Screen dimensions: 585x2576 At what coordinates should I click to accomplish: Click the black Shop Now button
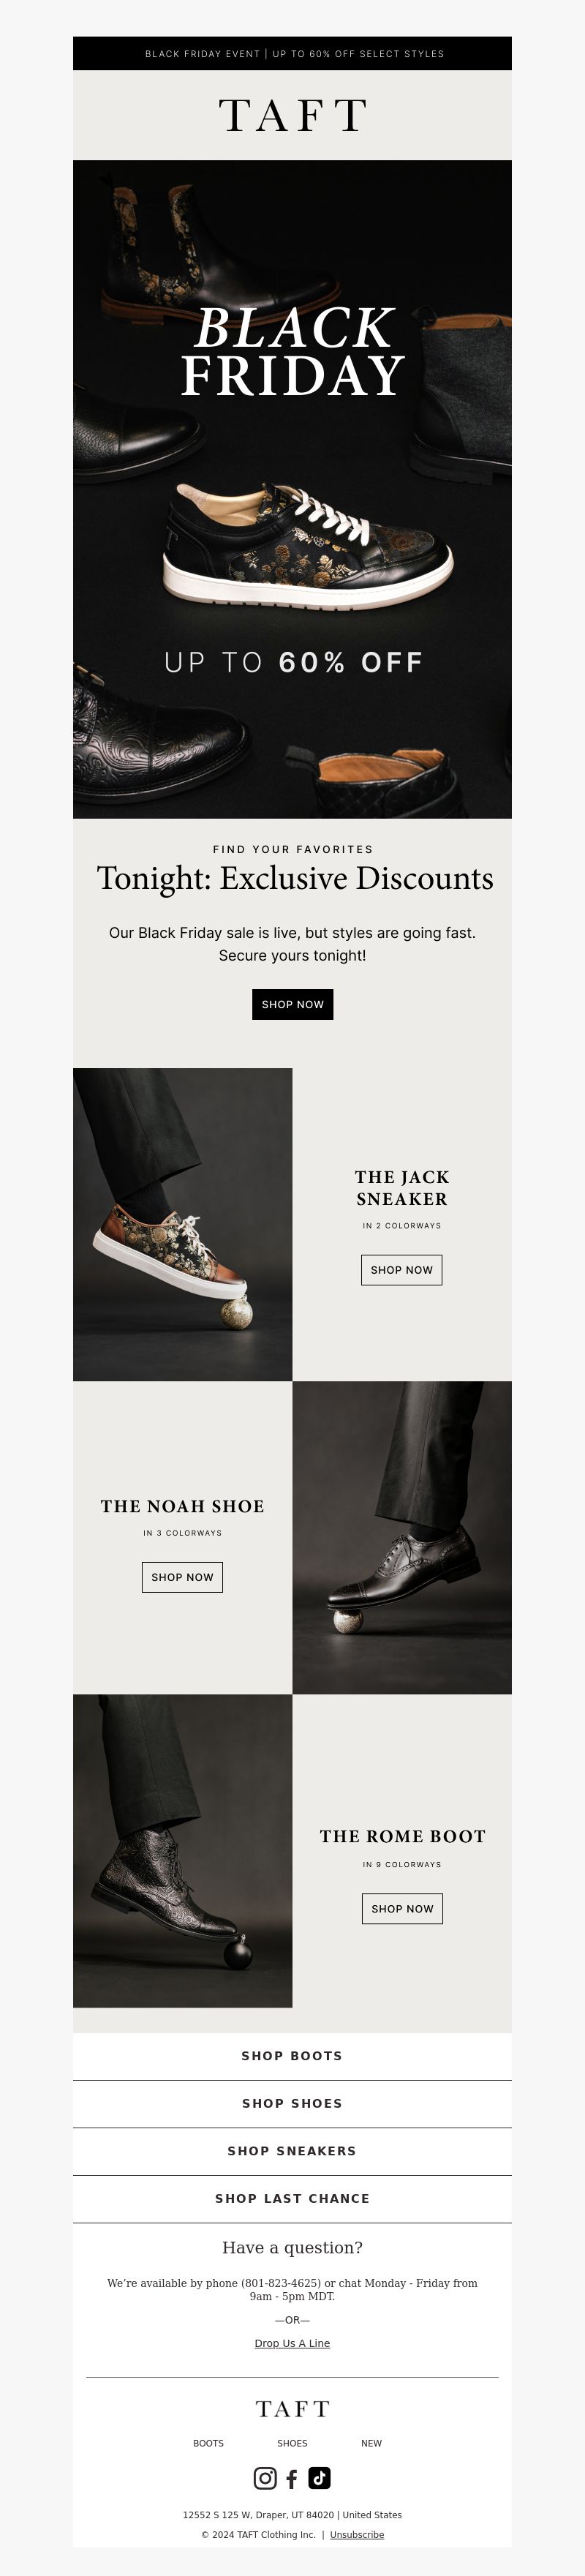click(x=292, y=1004)
